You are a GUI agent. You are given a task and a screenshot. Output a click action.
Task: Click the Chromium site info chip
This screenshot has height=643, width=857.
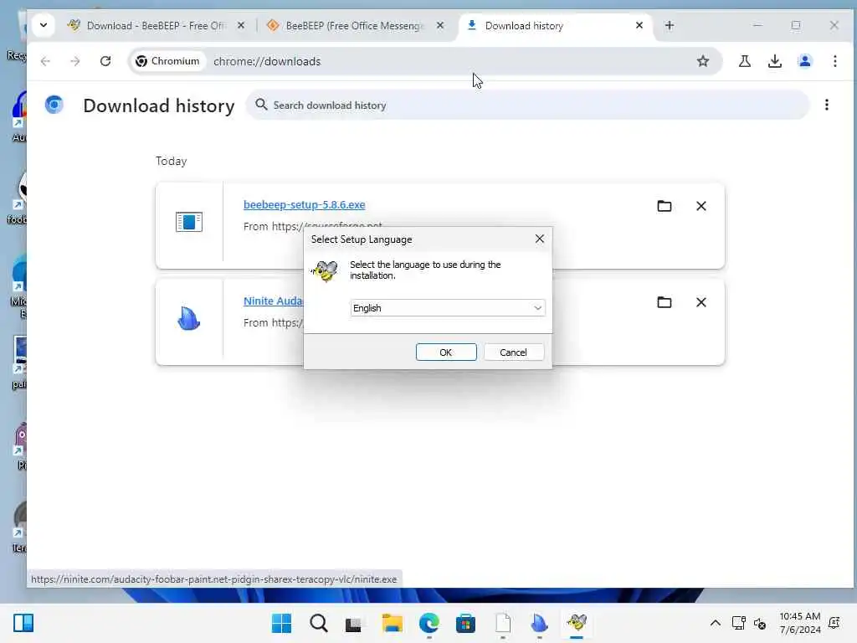[167, 61]
